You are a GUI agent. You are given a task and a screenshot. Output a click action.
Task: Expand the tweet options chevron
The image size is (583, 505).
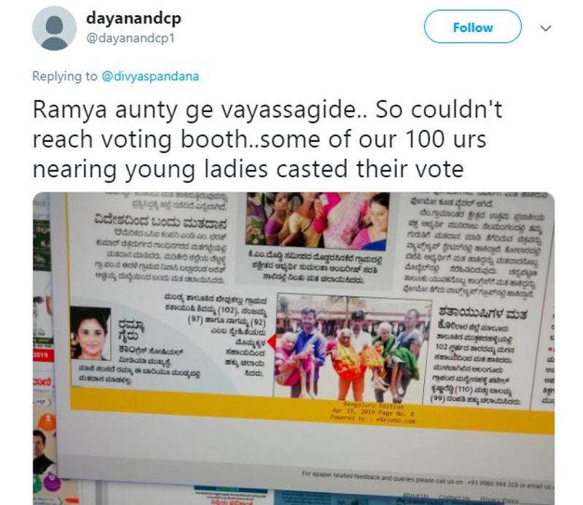click(x=545, y=28)
